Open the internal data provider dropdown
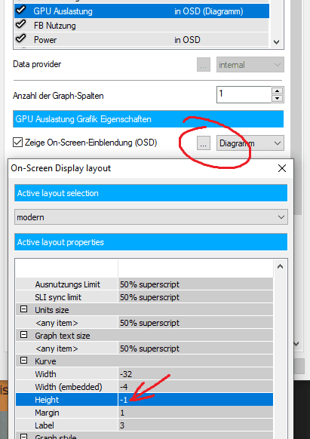Image resolution: width=310 pixels, height=439 pixels. 250,65
